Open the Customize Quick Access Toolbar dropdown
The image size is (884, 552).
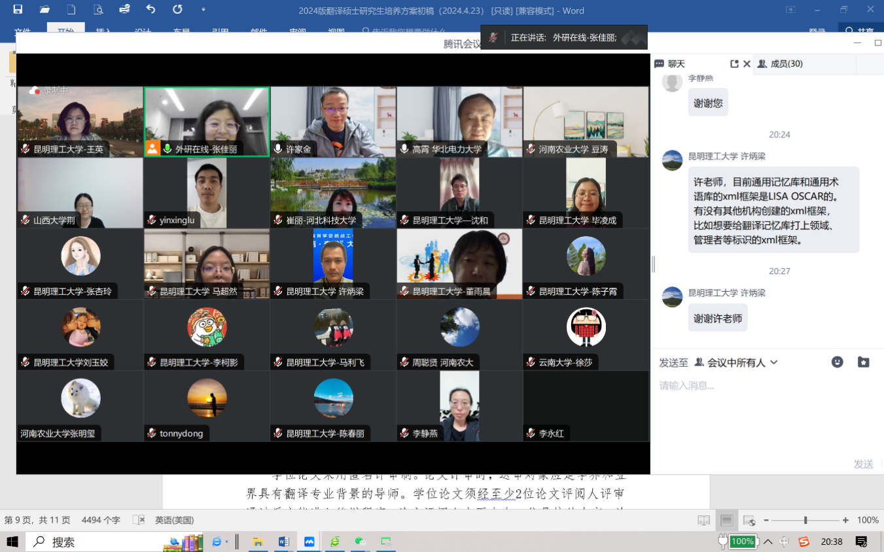click(203, 10)
